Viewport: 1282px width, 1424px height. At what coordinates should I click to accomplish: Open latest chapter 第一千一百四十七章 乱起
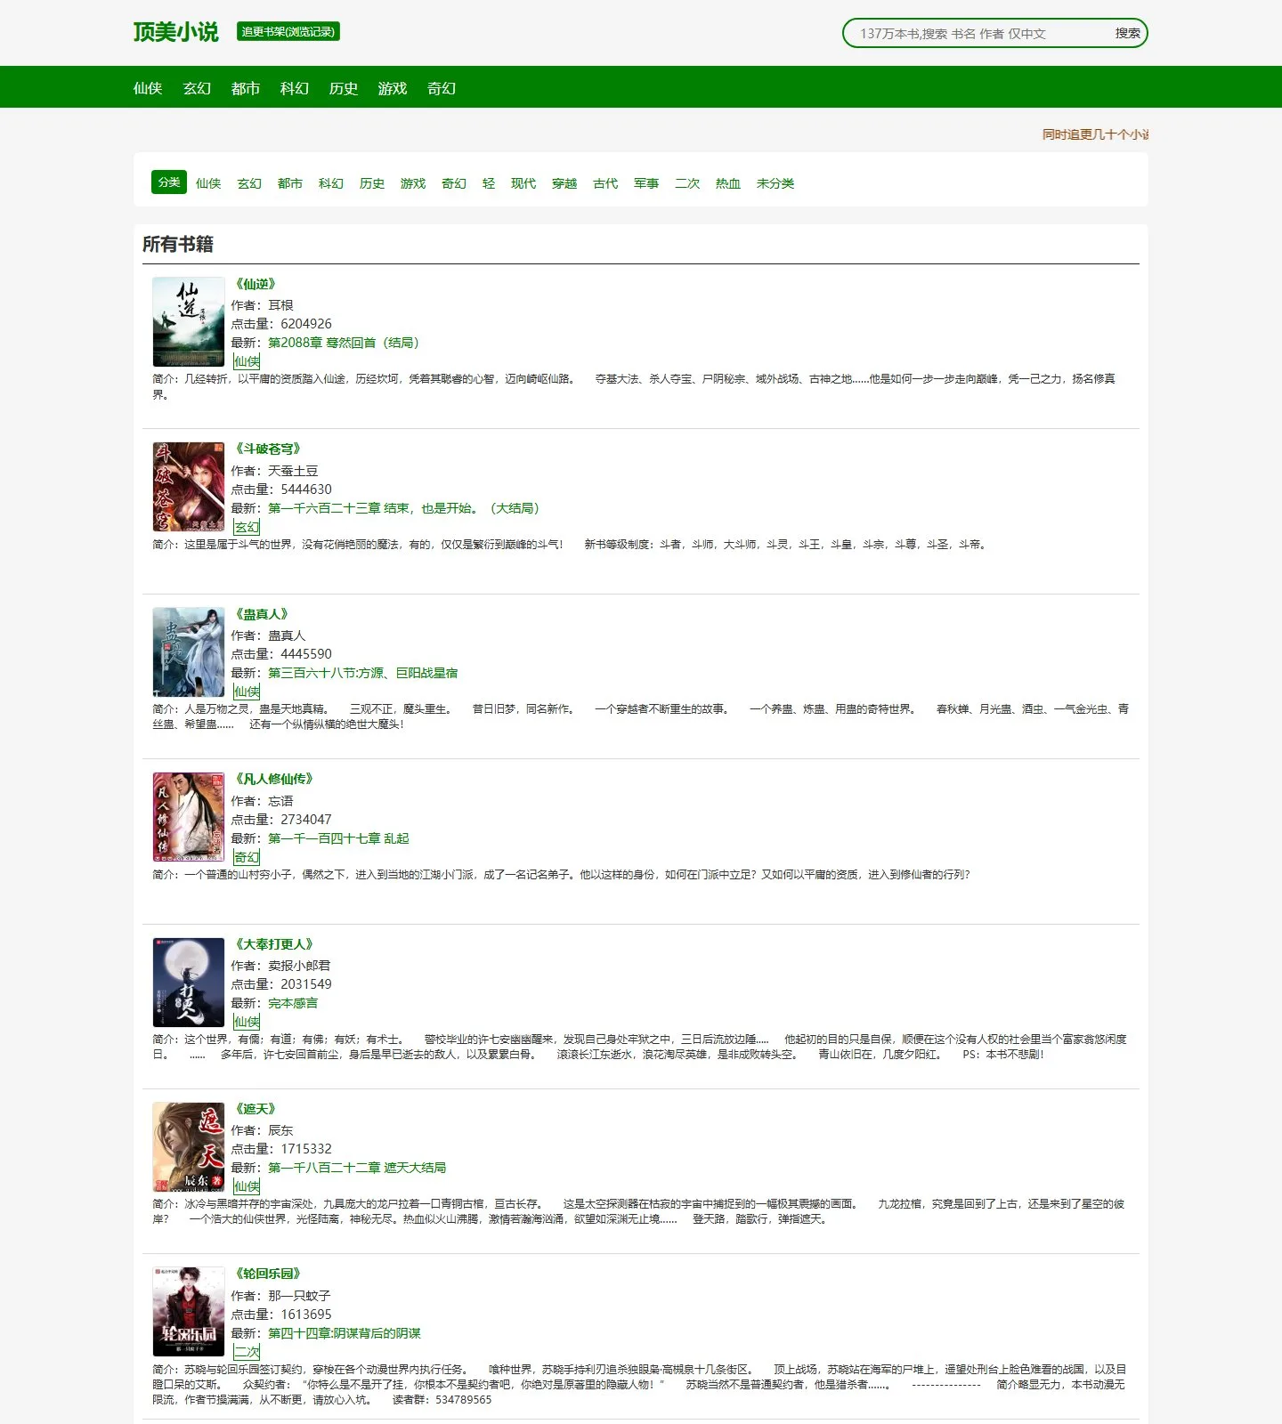click(x=338, y=838)
